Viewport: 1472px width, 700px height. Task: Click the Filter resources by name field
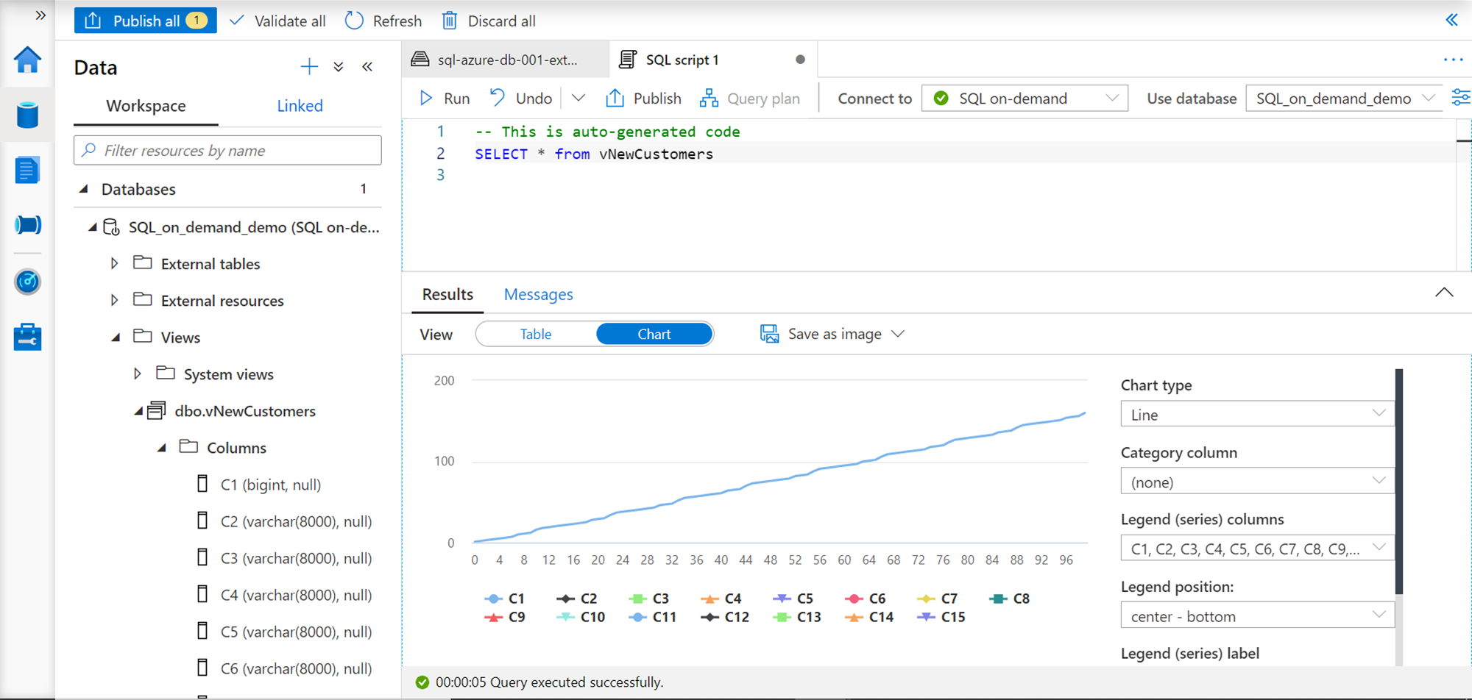[x=227, y=151]
